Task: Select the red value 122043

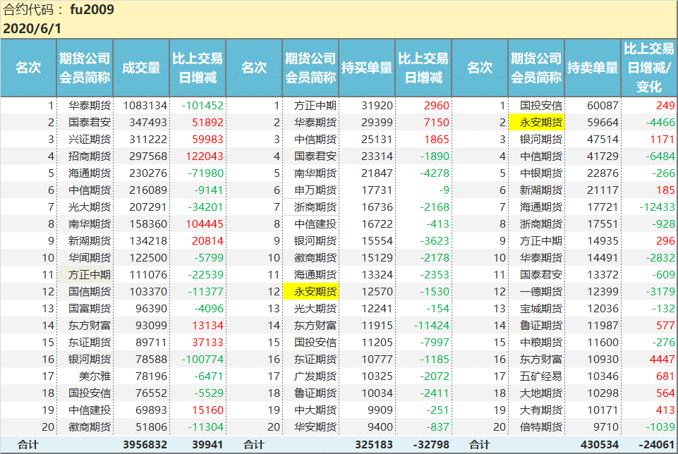Action: (x=205, y=157)
